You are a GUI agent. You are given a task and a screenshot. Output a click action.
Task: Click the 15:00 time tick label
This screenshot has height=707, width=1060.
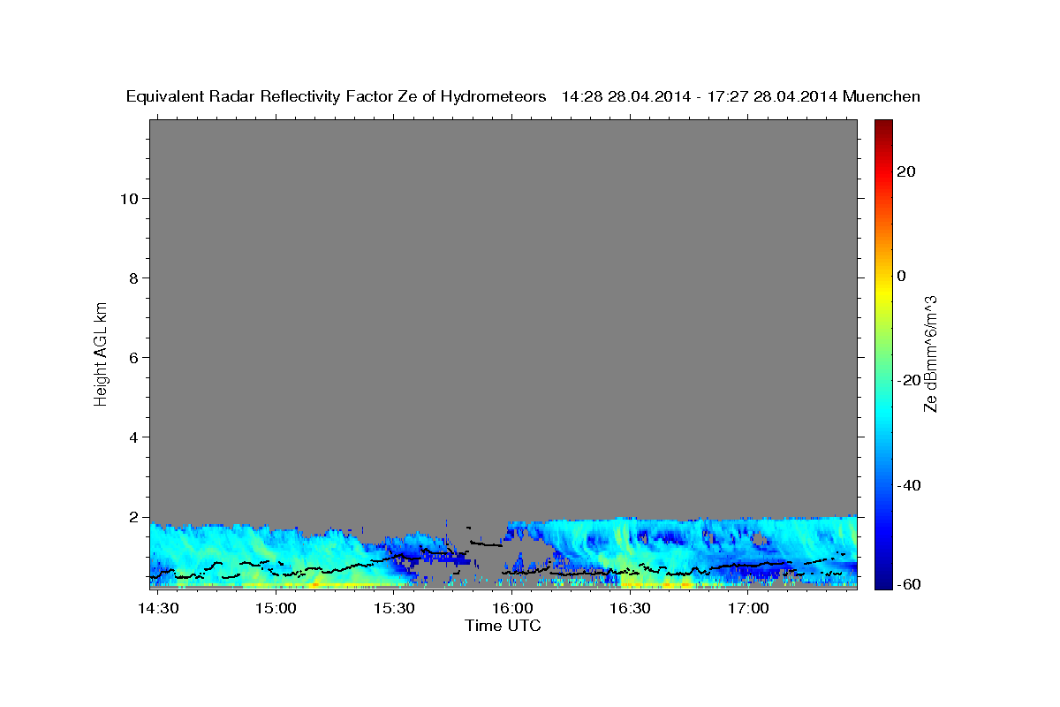276,608
